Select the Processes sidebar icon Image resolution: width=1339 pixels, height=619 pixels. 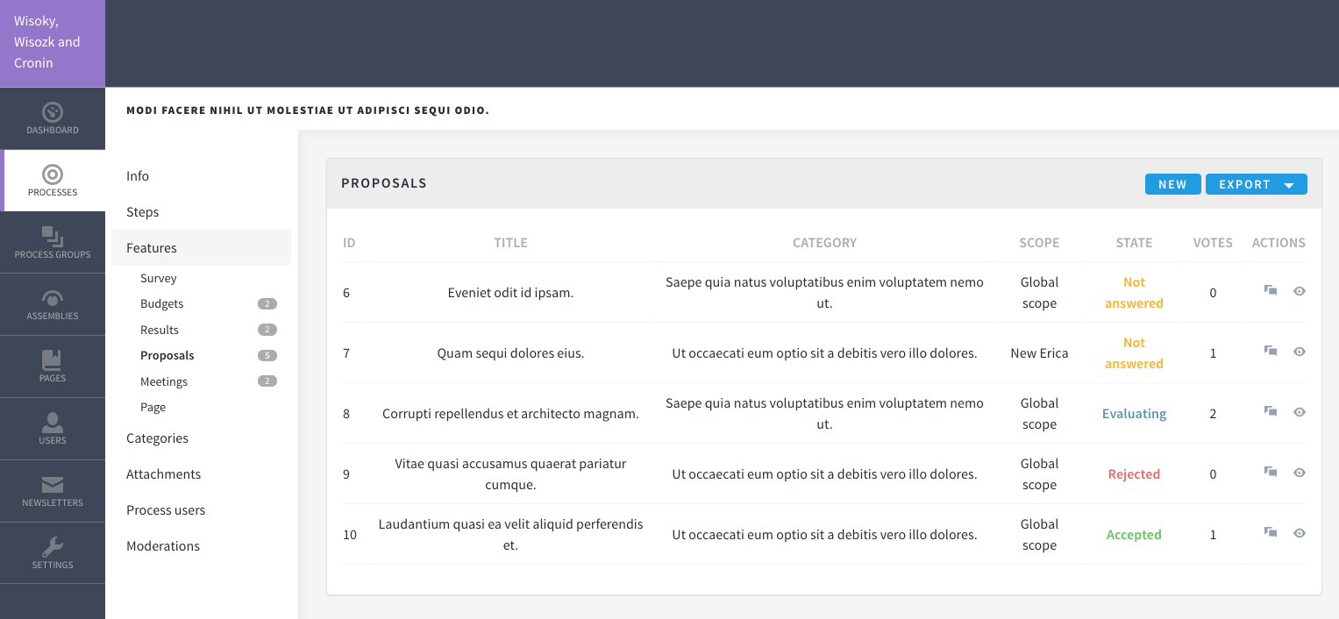pyautogui.click(x=52, y=181)
